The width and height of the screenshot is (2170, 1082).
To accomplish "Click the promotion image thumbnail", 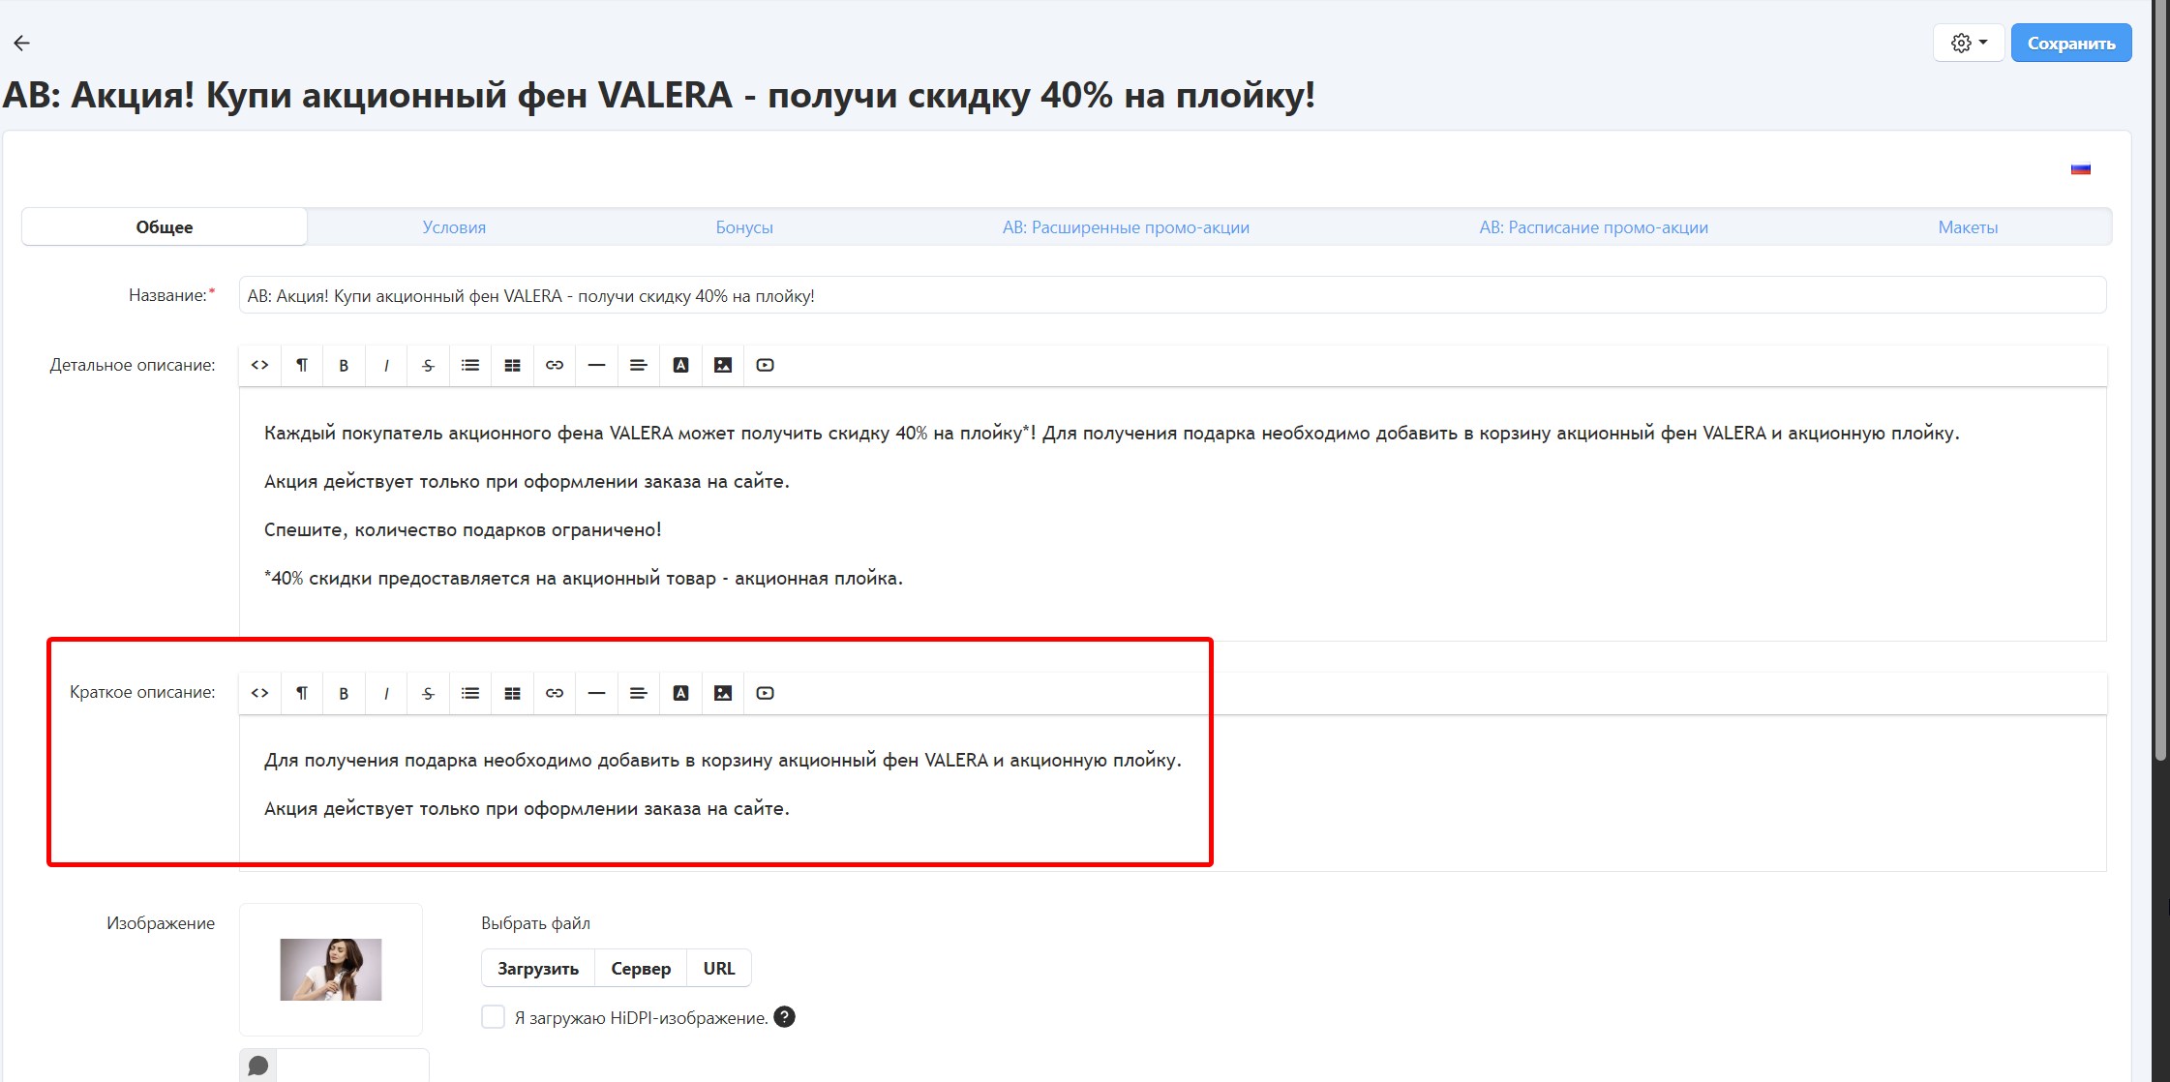I will click(331, 969).
